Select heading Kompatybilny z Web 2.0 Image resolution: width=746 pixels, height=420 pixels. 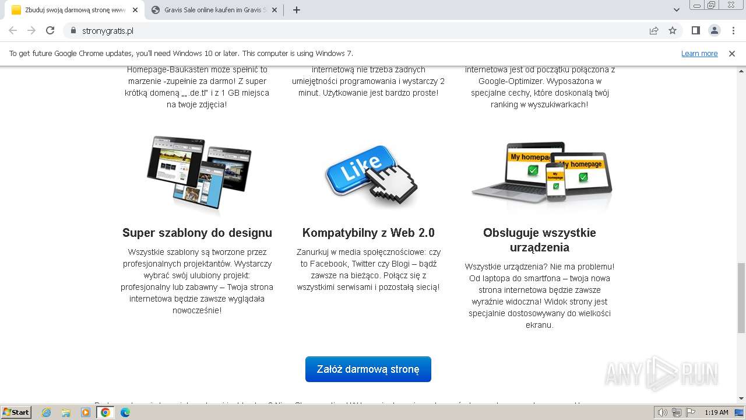coord(368,233)
